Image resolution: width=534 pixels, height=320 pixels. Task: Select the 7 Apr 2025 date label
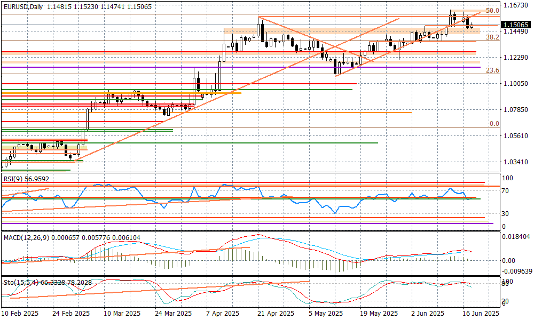tap(220, 314)
